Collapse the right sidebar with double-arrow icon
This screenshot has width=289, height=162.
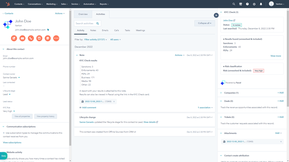point(216,15)
